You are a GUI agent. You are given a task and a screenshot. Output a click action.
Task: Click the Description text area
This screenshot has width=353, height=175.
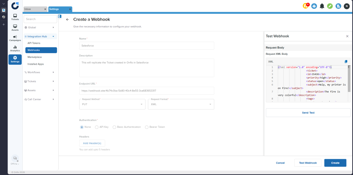[x=147, y=68]
